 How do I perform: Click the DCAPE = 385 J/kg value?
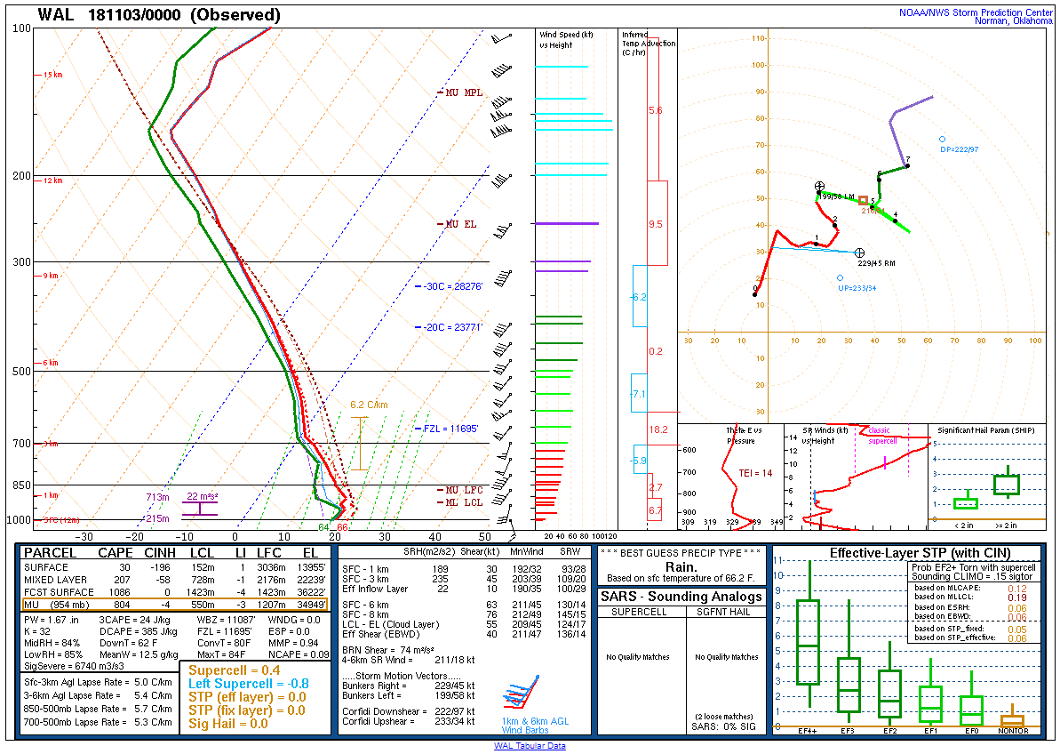tap(138, 631)
